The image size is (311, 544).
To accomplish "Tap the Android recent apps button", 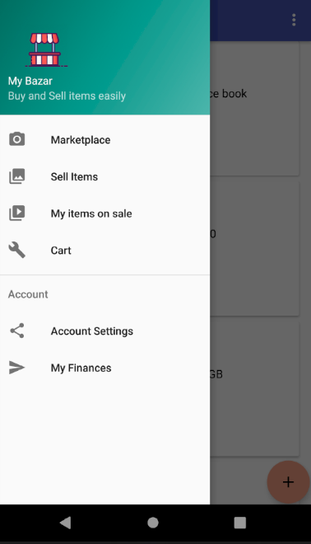I will coord(239,523).
